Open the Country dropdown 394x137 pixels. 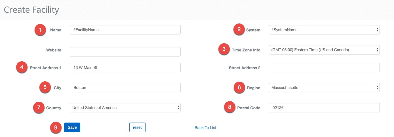tap(125, 108)
